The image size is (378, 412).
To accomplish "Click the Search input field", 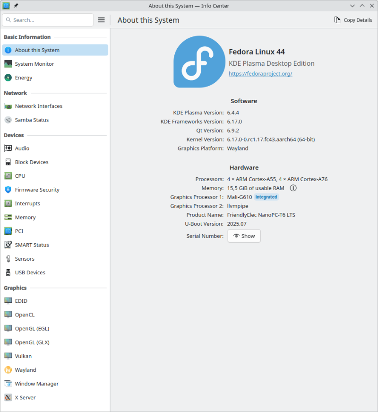I will click(x=52, y=20).
